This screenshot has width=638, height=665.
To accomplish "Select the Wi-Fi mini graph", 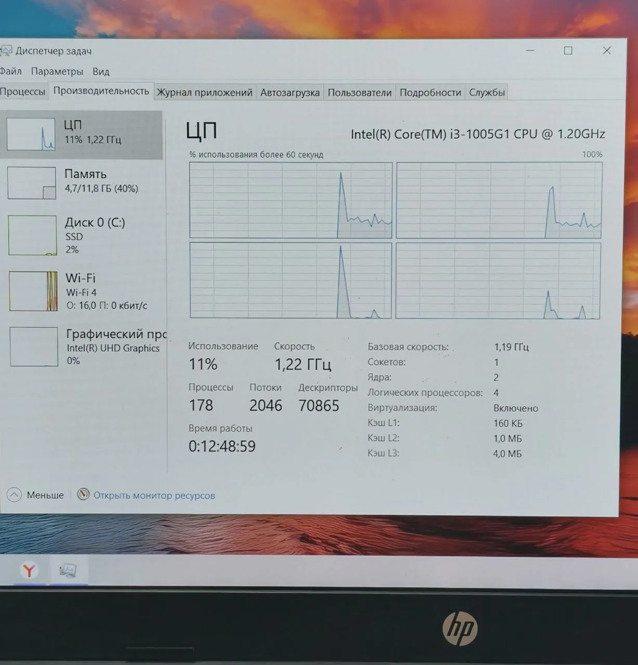I will [x=33, y=291].
